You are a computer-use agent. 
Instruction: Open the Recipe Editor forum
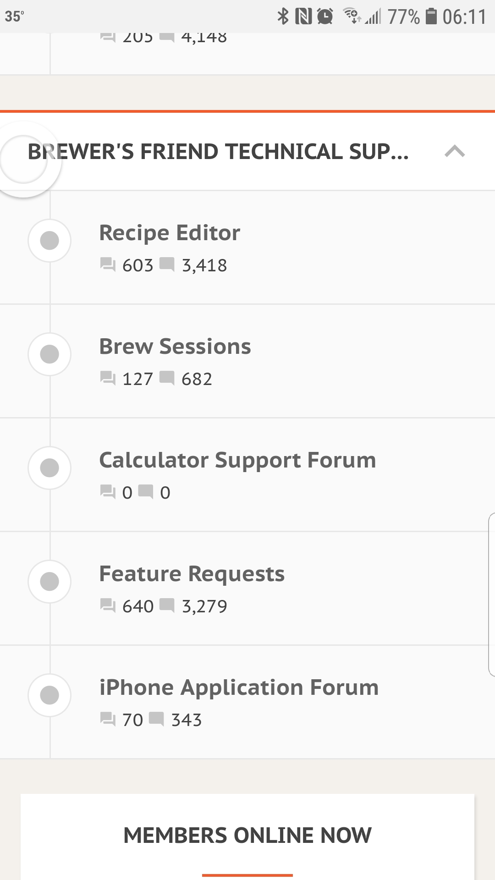(x=170, y=233)
